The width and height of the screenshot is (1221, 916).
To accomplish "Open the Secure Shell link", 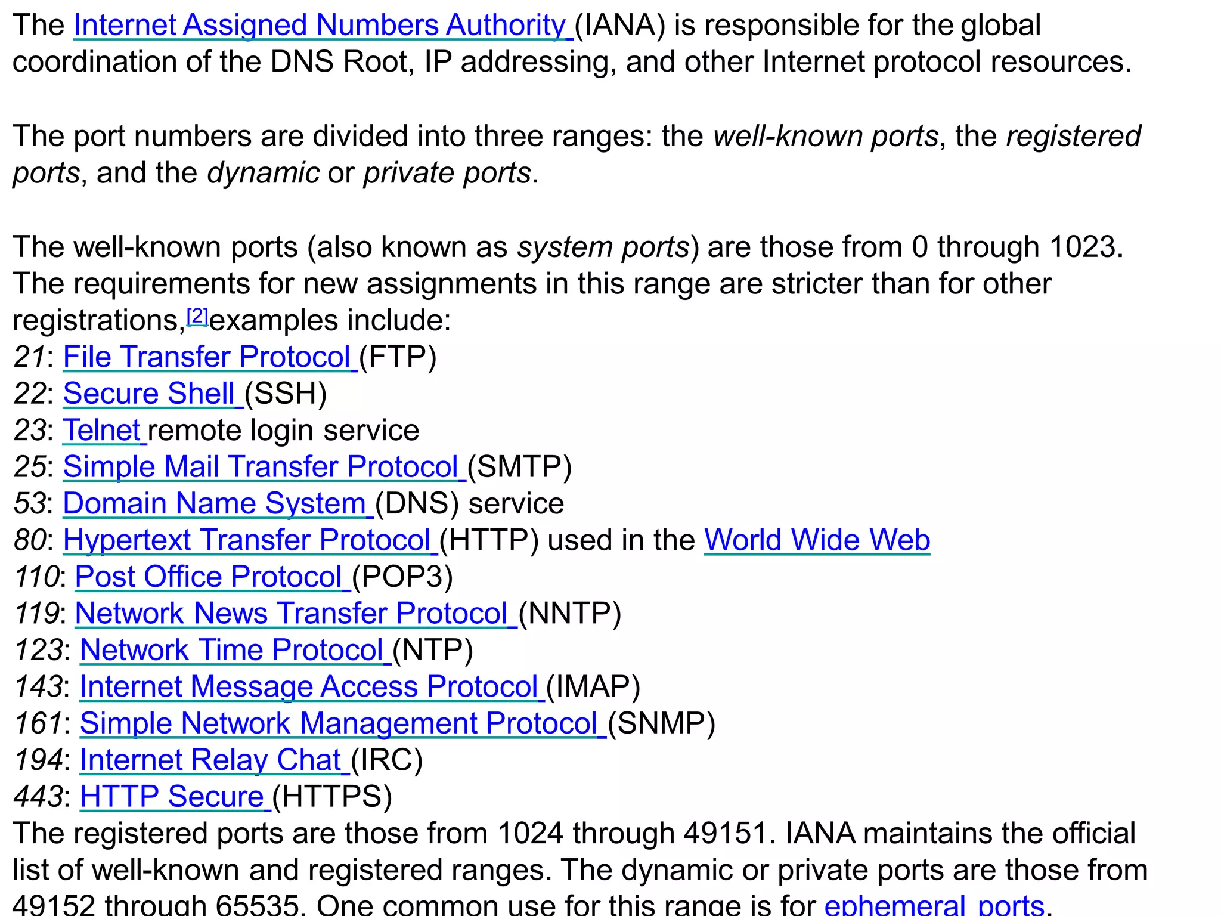I will click(153, 394).
